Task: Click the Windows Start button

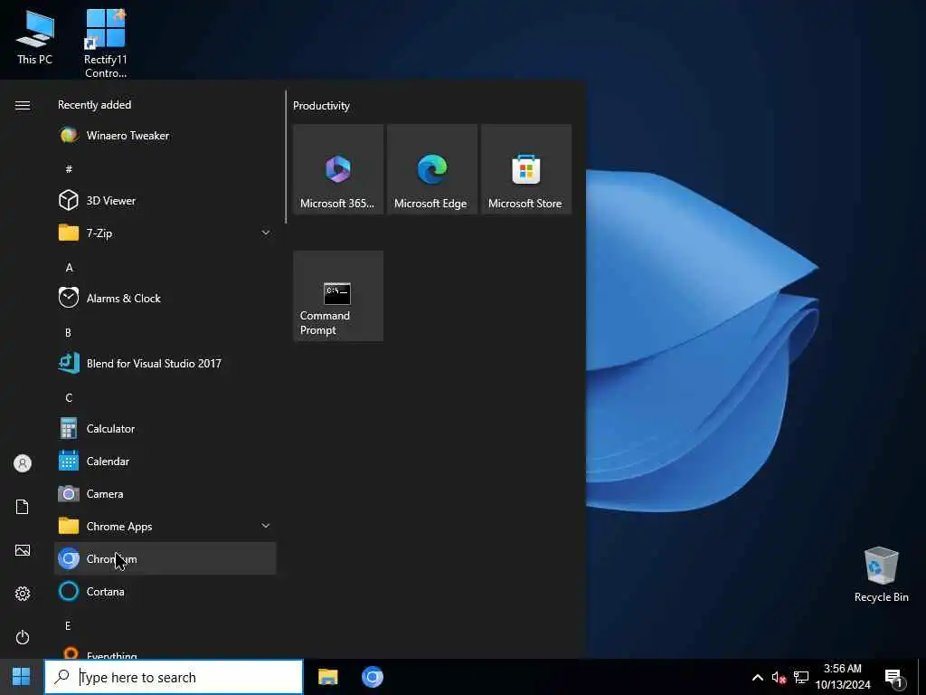Action: tap(22, 677)
